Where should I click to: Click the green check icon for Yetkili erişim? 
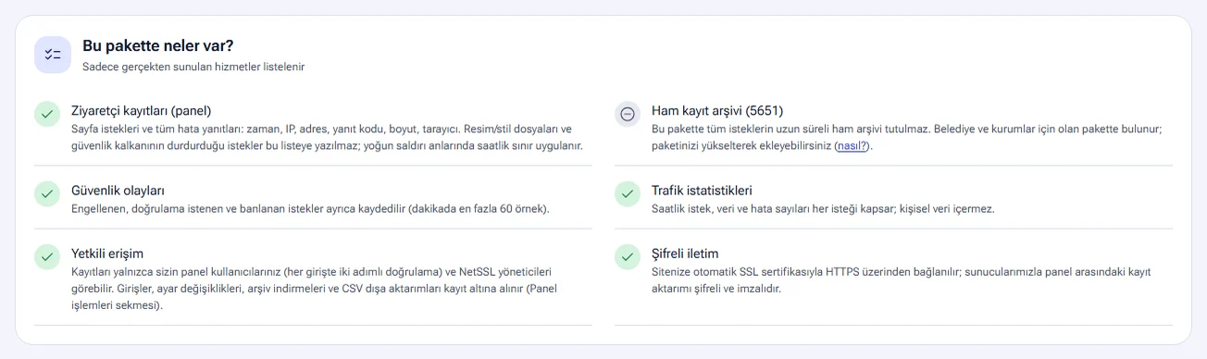coord(47,256)
